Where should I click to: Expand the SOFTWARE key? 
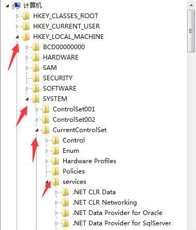[x=27, y=89]
